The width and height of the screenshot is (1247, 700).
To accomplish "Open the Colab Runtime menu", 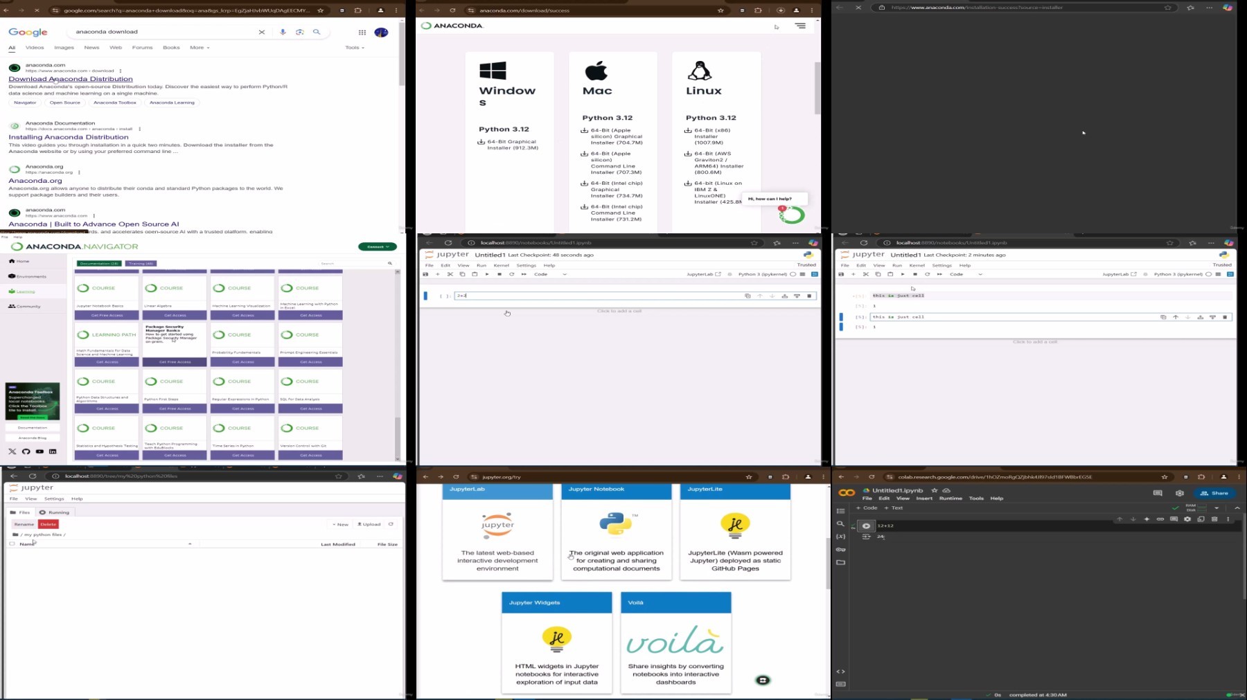I will tap(950, 499).
